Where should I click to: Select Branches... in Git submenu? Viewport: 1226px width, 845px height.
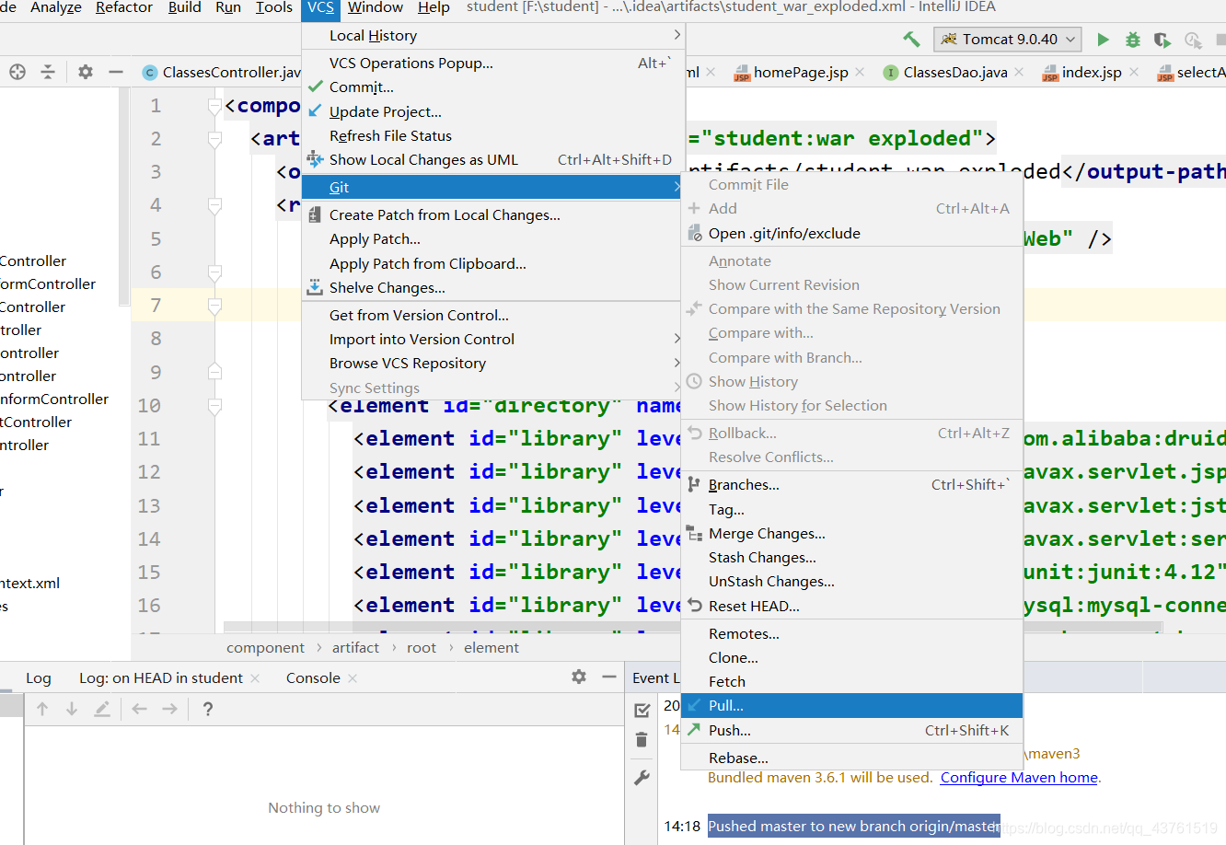point(851,484)
